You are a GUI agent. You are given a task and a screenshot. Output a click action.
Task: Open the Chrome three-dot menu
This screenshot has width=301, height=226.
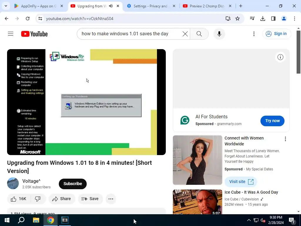point(294,19)
